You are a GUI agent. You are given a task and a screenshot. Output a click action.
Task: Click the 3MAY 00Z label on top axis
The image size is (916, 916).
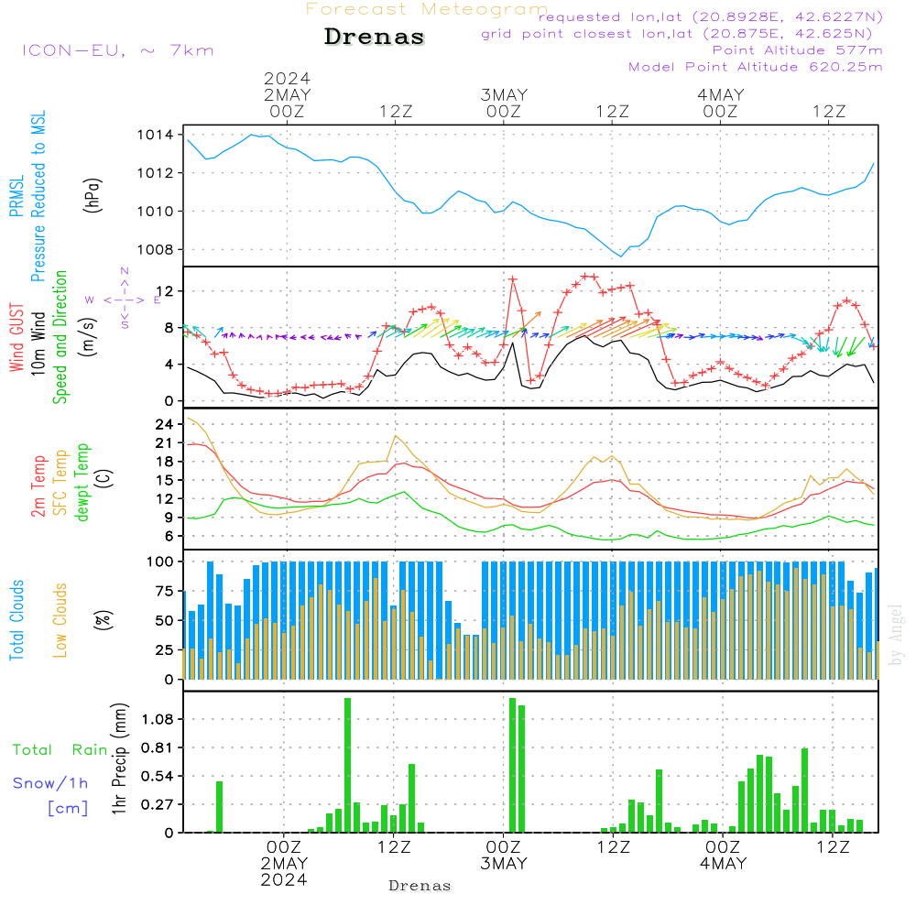[x=504, y=103]
